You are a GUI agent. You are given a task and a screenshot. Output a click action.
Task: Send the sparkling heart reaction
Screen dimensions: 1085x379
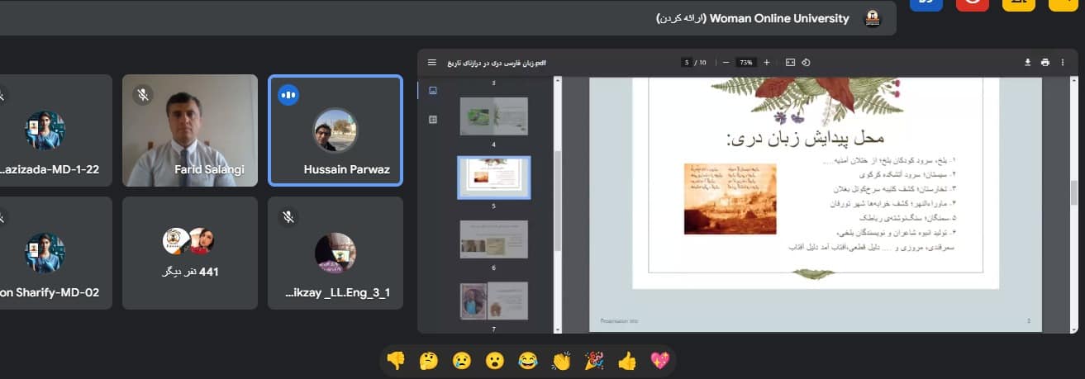point(659,360)
